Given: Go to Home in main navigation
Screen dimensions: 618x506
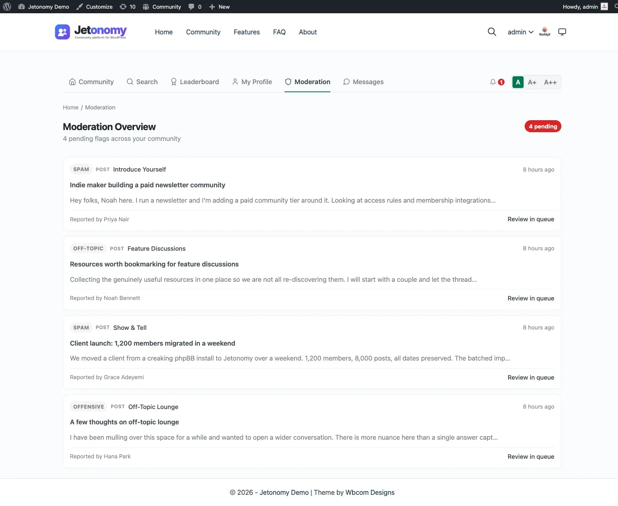Looking at the screenshot, I should point(164,32).
